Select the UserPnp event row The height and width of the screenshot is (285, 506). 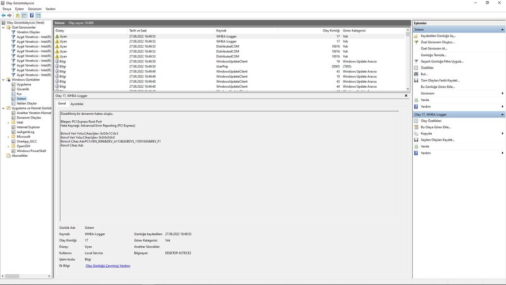(x=229, y=66)
